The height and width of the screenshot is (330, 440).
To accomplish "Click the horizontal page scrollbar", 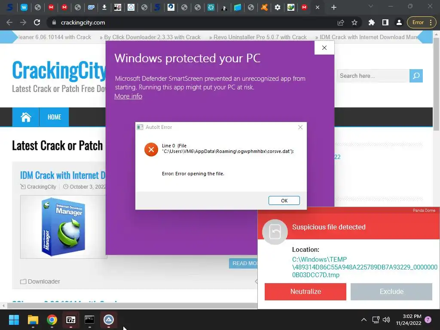I will [x=132, y=306].
